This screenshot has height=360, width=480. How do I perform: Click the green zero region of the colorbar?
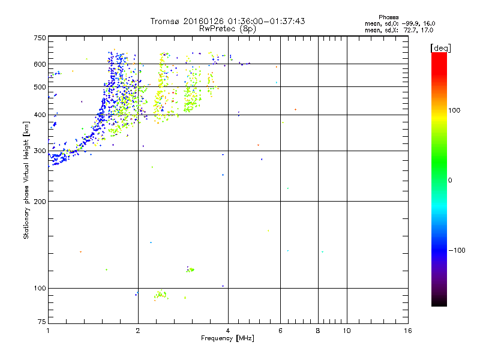click(x=439, y=179)
